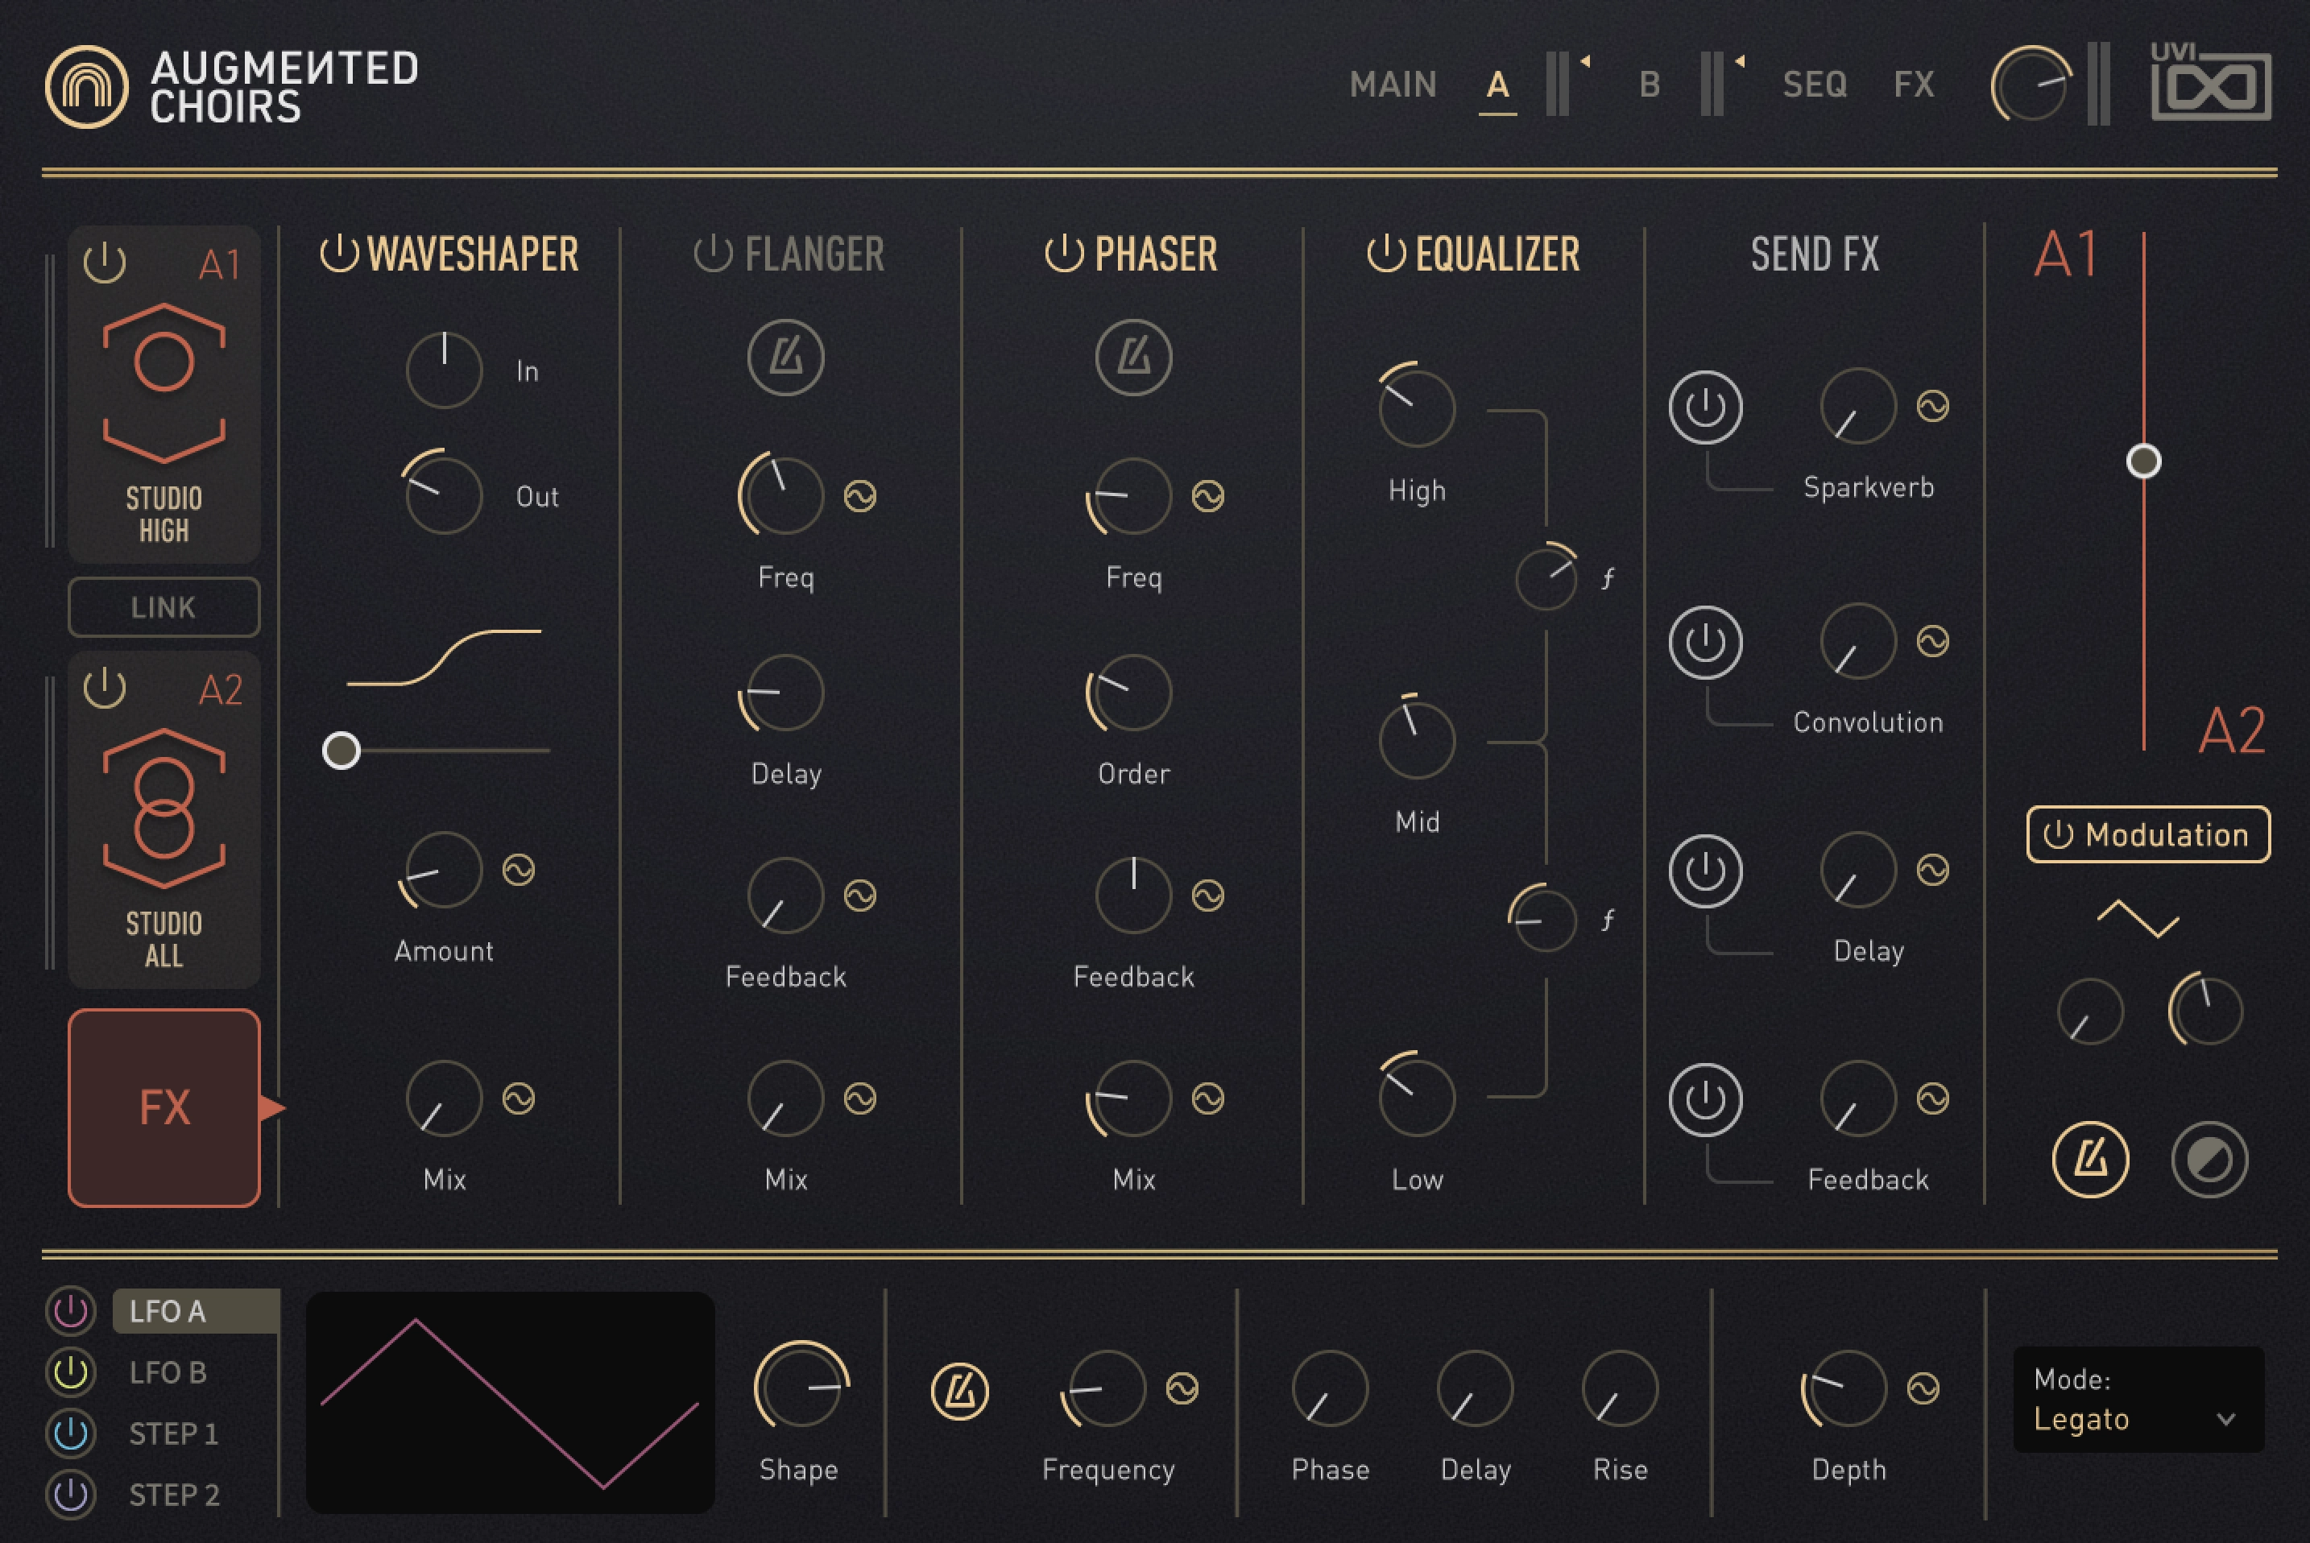
Task: Toggle the LFO A power icon
Action: [71, 1311]
